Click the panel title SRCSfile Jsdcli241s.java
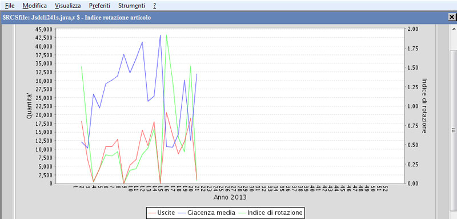Image resolution: width=457 pixels, height=219 pixels. (77, 18)
